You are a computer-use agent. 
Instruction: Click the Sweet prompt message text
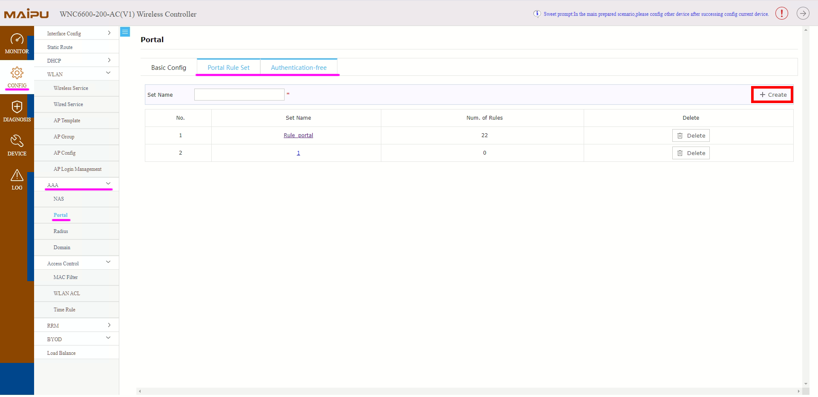pyautogui.click(x=656, y=14)
